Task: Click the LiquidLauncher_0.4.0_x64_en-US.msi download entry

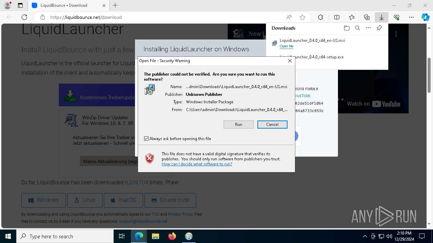Action: pyautogui.click(x=312, y=40)
